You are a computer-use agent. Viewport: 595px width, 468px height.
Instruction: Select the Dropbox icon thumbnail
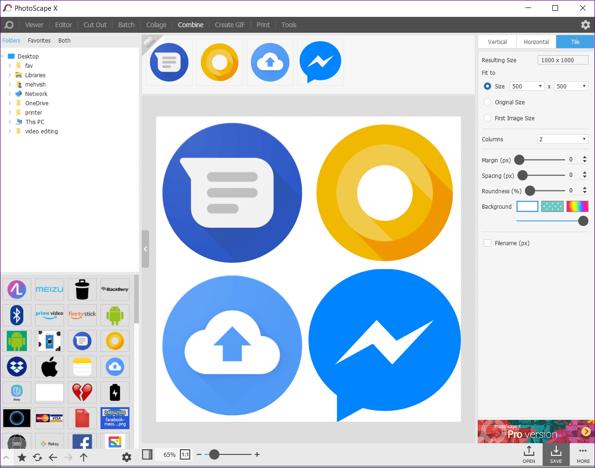17,366
